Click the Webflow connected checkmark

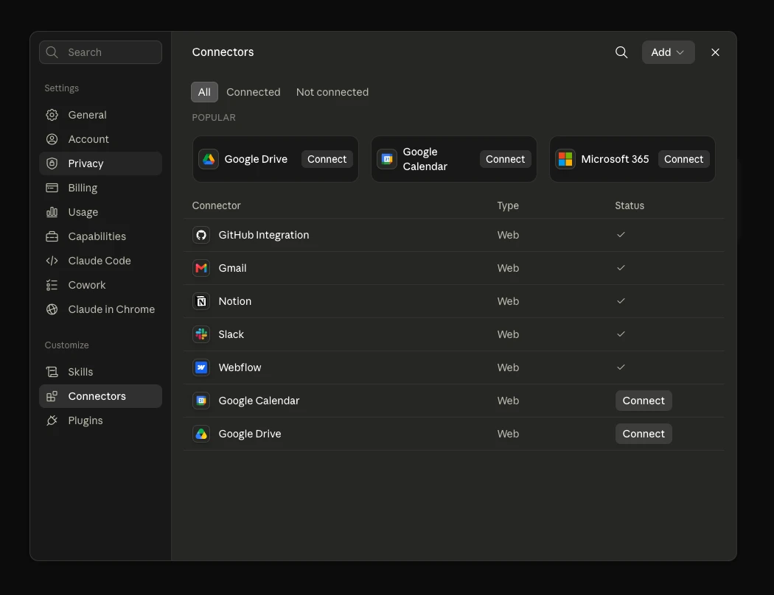point(621,367)
